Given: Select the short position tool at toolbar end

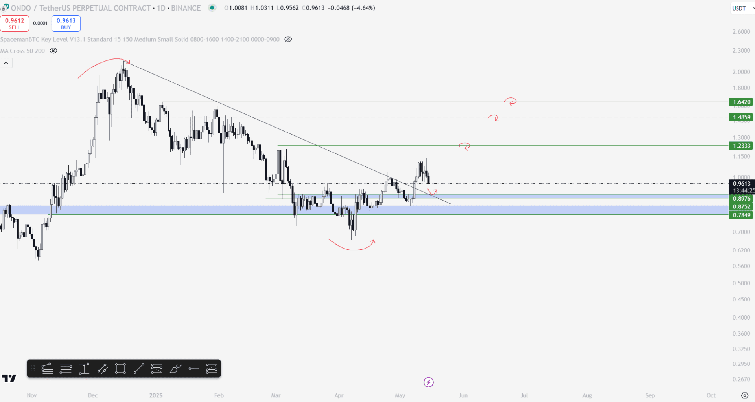Looking at the screenshot, I should coord(212,369).
